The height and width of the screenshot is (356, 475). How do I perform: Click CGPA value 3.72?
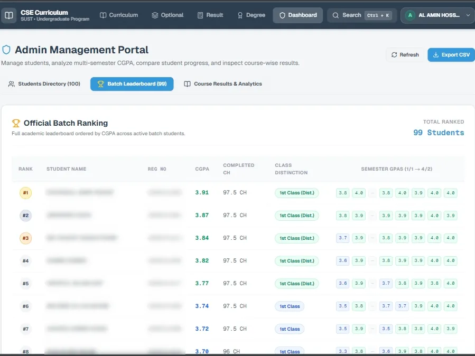pos(202,329)
